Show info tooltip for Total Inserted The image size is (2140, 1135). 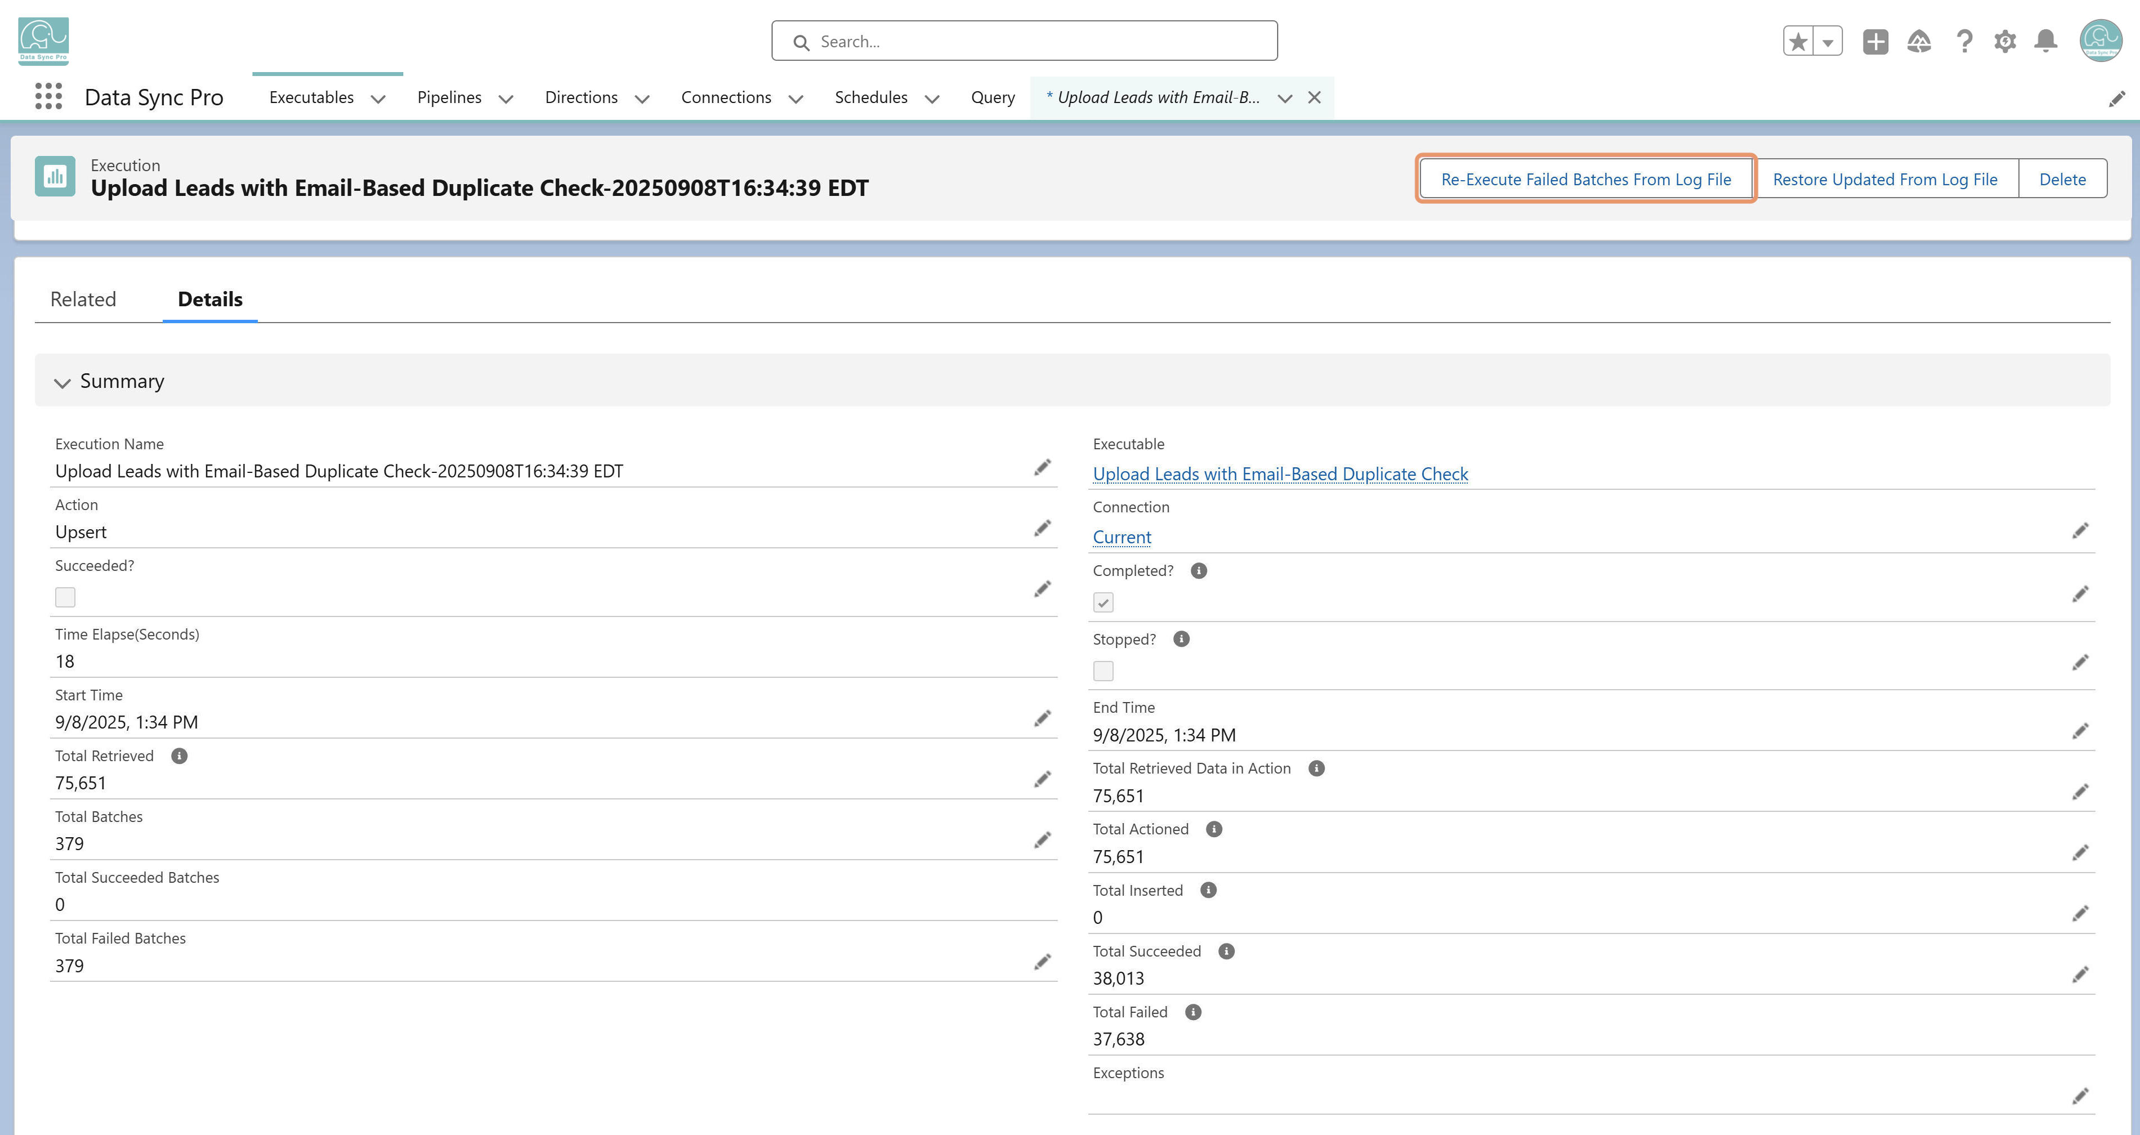pos(1209,890)
